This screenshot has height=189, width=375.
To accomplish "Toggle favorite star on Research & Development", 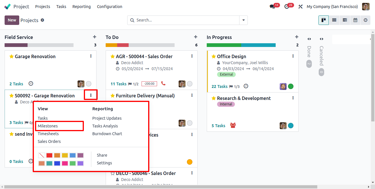I will coord(214,98).
